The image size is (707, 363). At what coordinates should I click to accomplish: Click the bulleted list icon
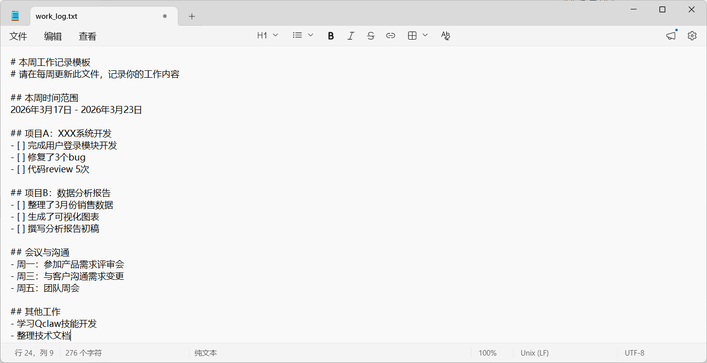[297, 36]
